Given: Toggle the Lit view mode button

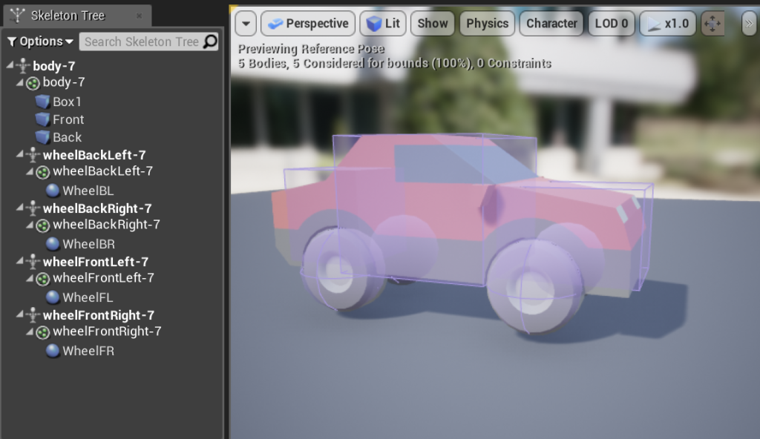Looking at the screenshot, I should 382,24.
